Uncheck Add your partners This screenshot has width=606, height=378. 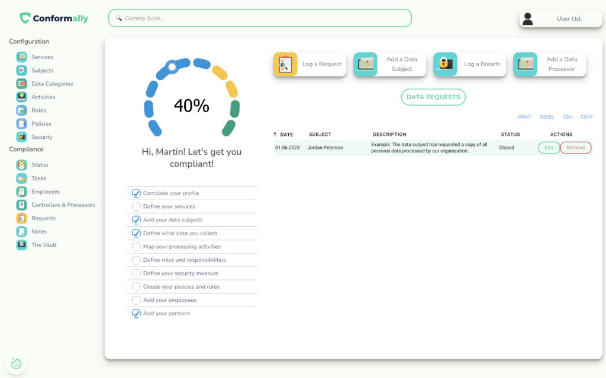click(136, 314)
